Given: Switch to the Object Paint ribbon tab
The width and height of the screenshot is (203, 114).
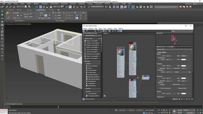Looking at the screenshot, I should pyautogui.click(x=41, y=10).
